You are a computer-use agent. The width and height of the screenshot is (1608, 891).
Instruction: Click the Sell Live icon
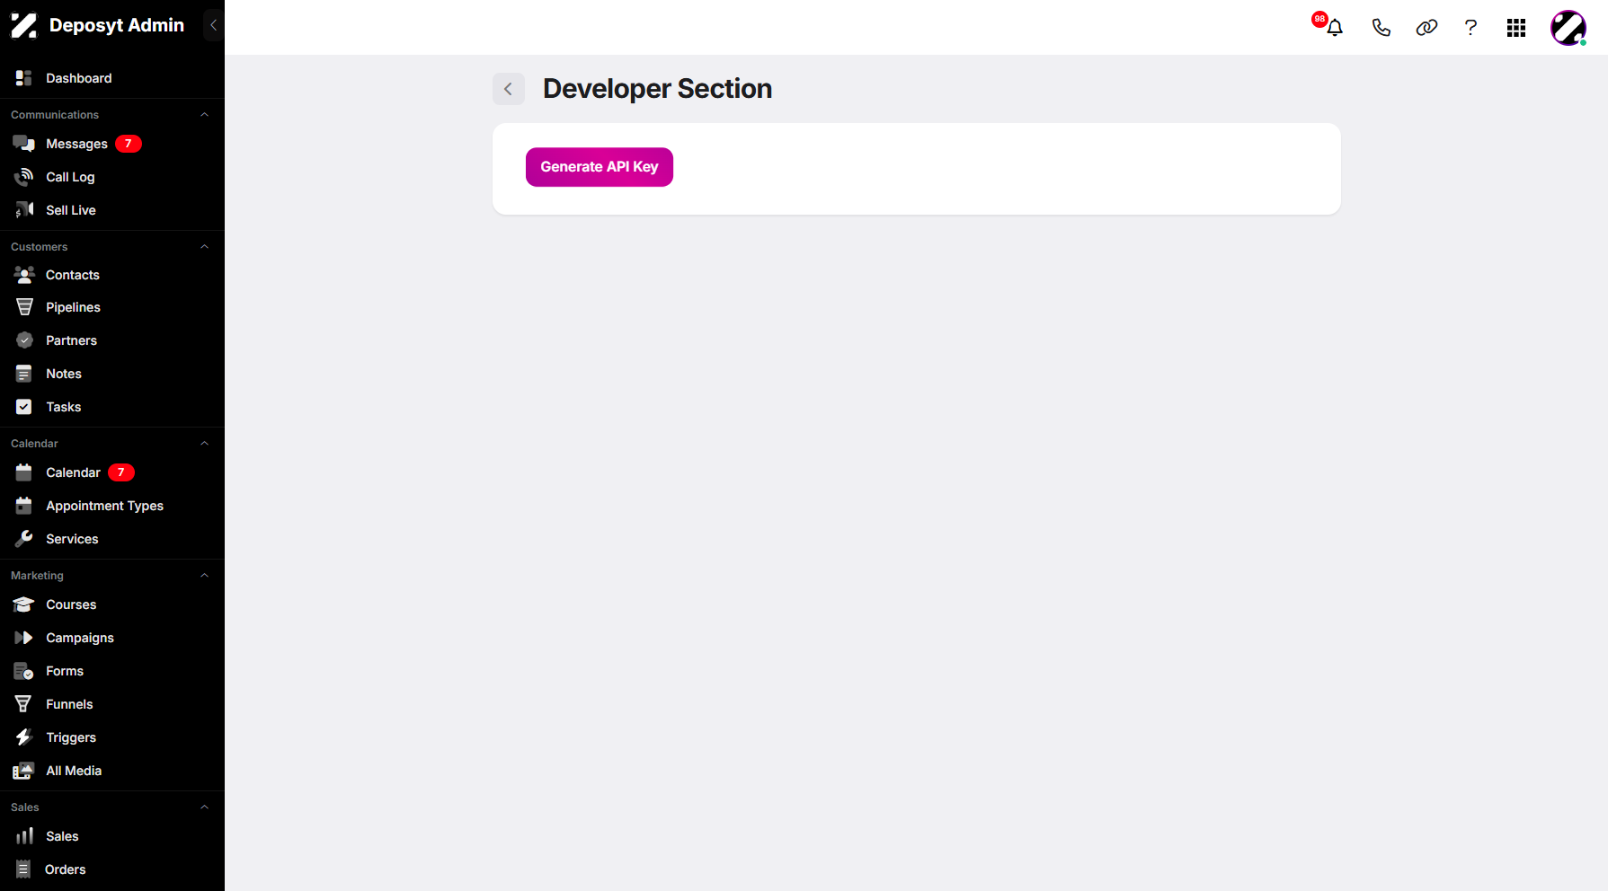[x=24, y=210]
